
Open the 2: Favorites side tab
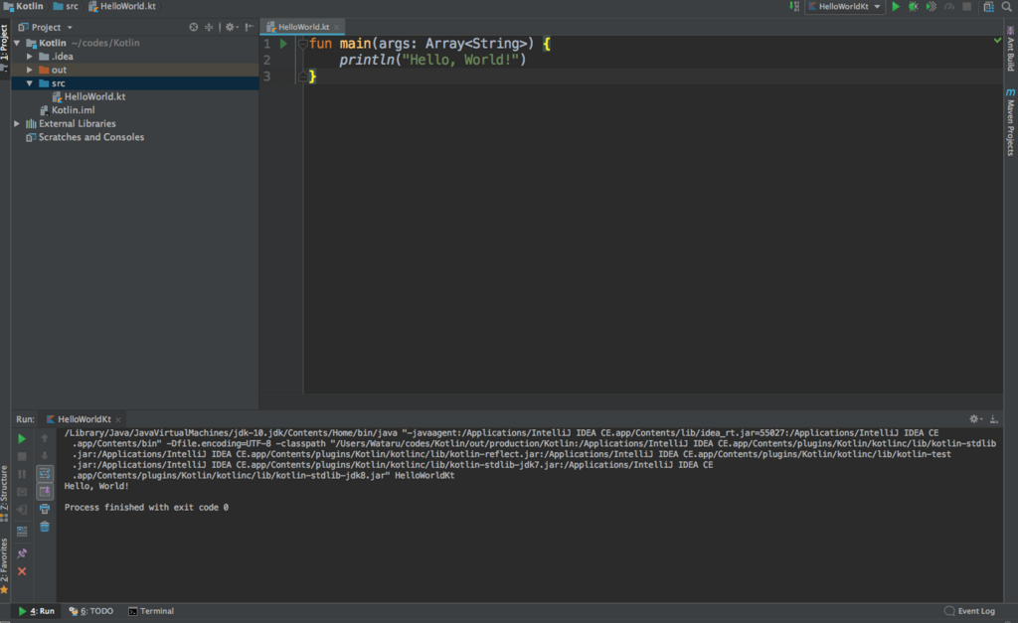5,565
